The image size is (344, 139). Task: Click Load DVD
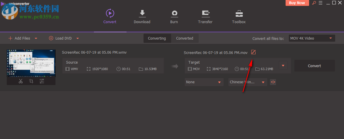coord(60,38)
